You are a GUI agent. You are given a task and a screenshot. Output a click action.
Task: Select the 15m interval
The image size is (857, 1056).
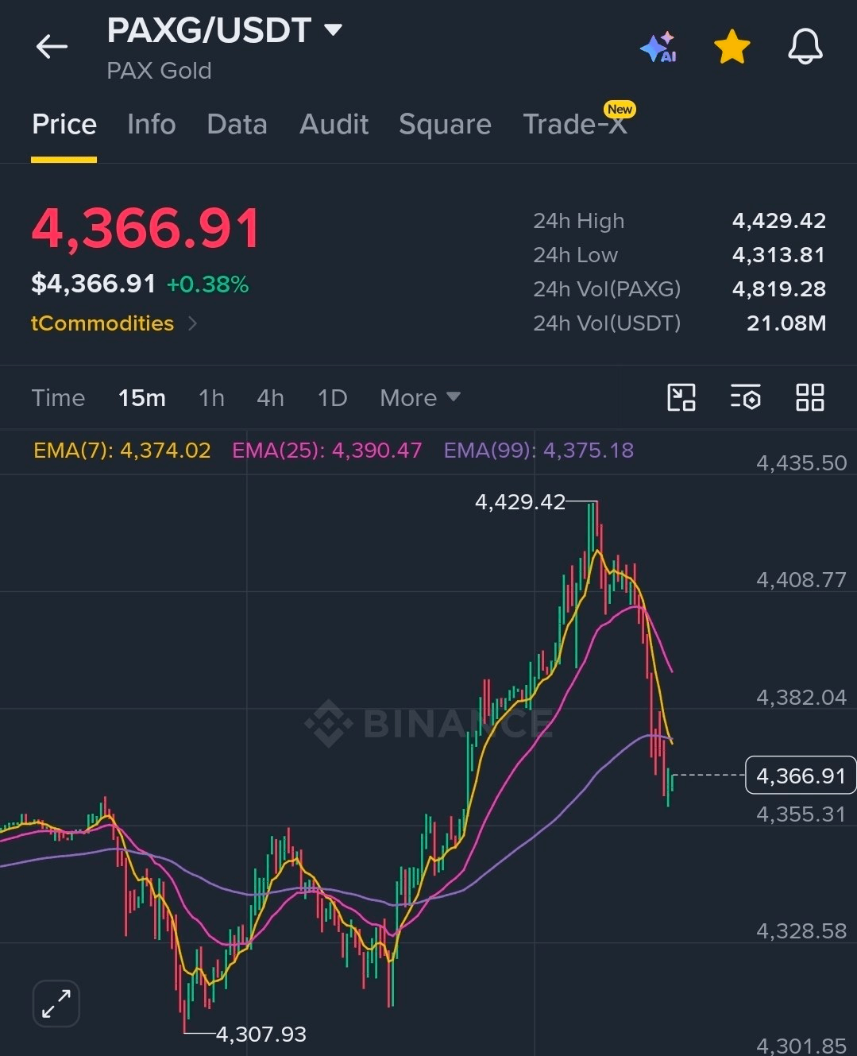[141, 397]
